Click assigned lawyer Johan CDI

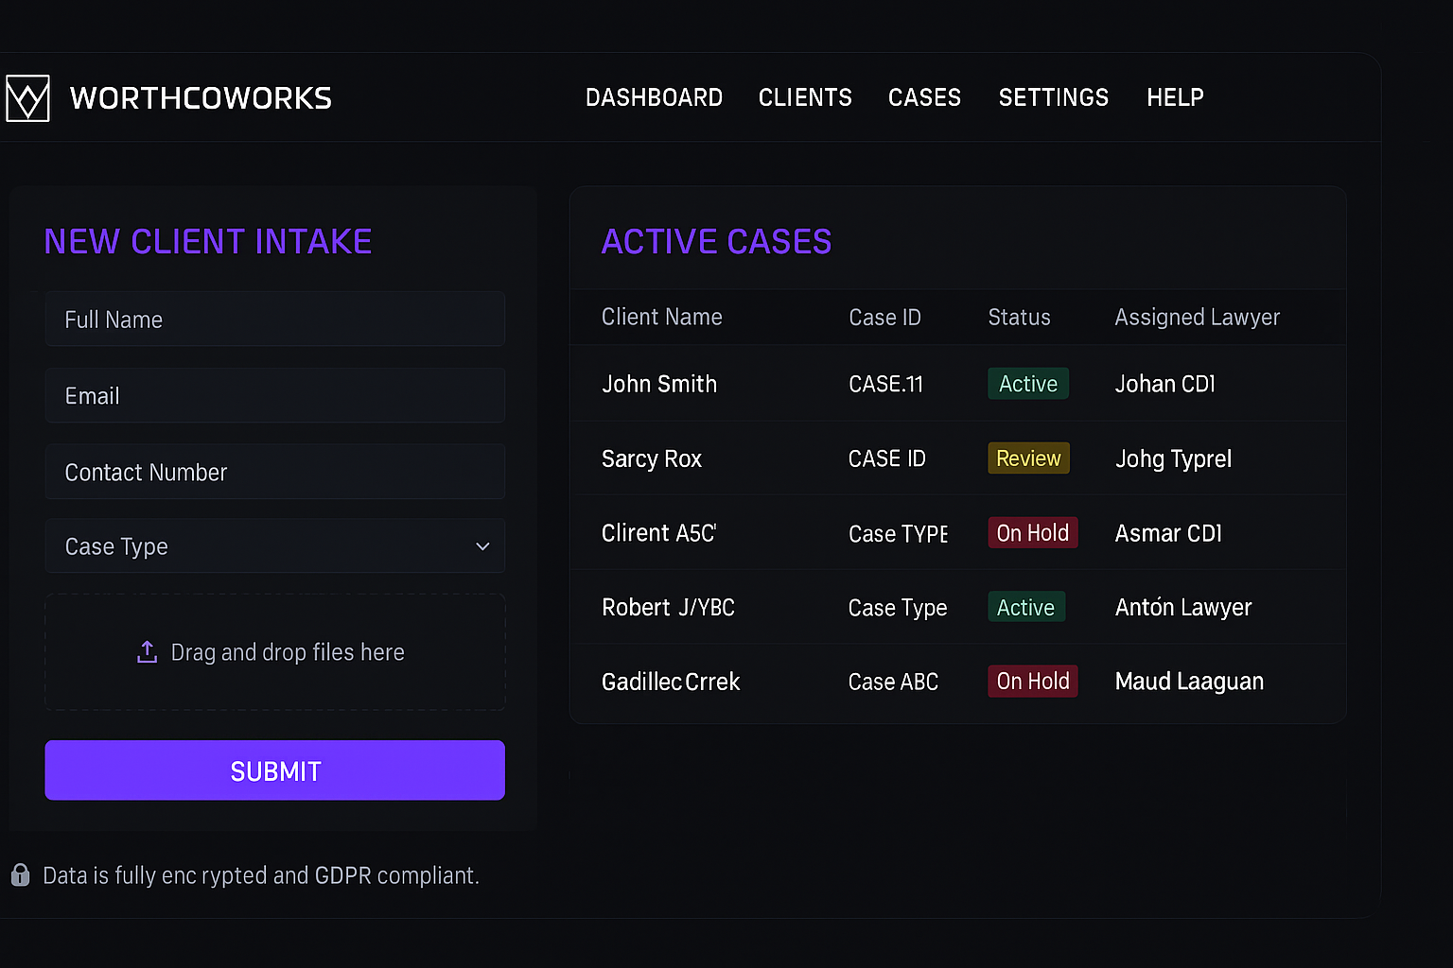point(1164,384)
